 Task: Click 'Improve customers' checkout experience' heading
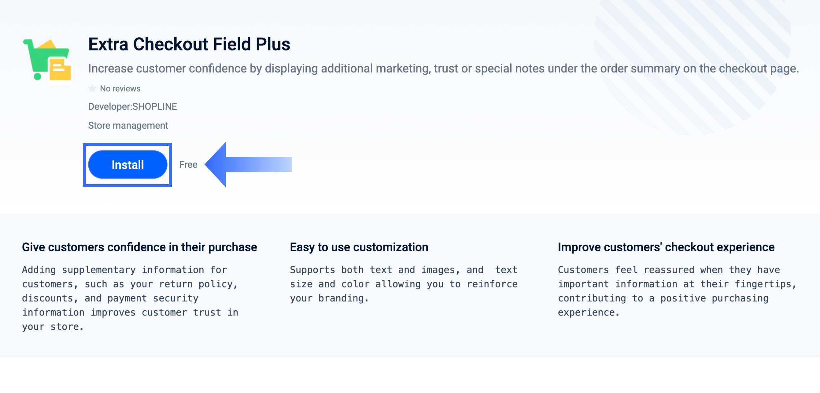pos(666,247)
